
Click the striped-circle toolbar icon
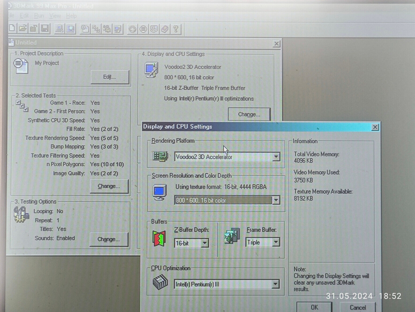[143, 29]
